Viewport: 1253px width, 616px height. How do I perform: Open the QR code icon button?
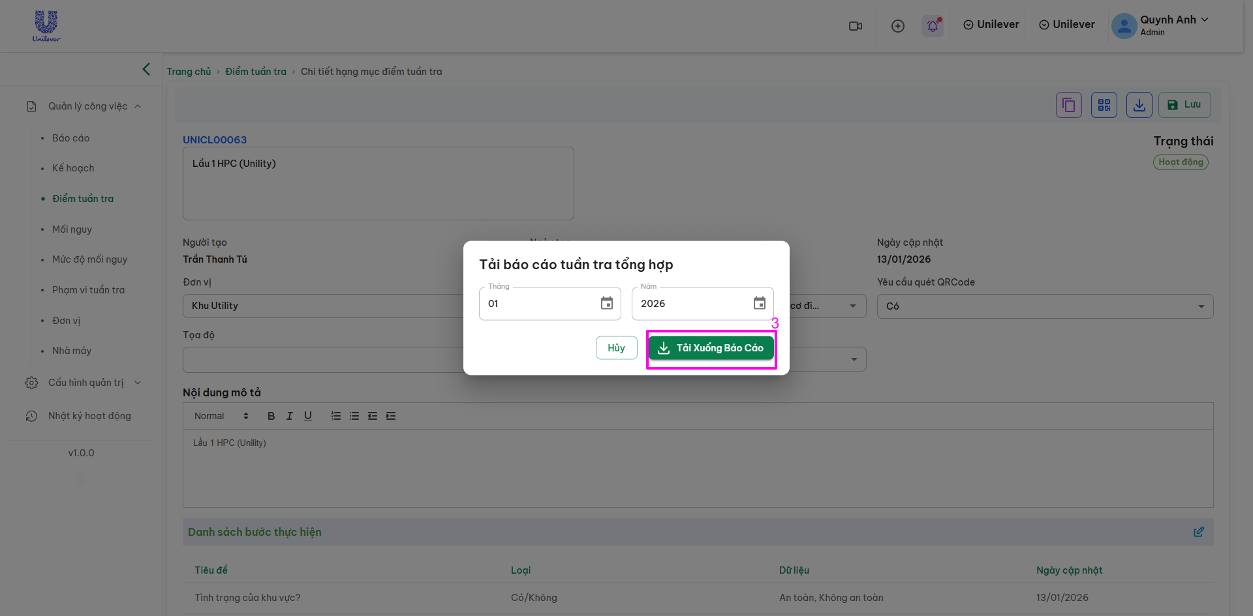point(1104,105)
